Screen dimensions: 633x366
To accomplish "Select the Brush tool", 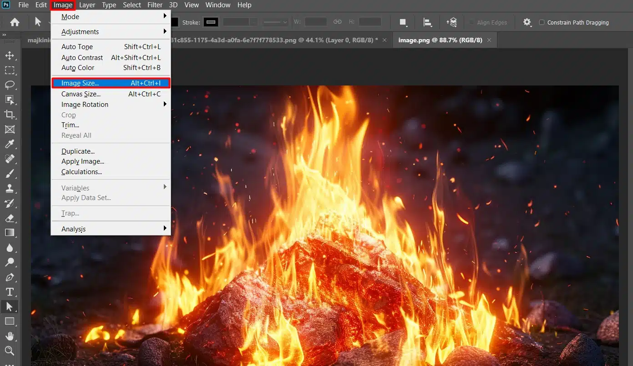I will (x=10, y=174).
